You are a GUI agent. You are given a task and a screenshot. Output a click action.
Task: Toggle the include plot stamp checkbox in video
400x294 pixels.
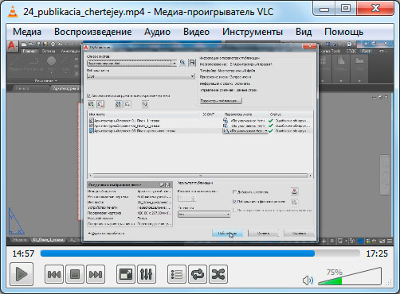coord(235,191)
